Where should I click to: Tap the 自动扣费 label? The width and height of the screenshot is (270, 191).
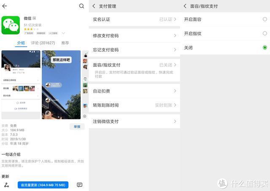(101, 91)
